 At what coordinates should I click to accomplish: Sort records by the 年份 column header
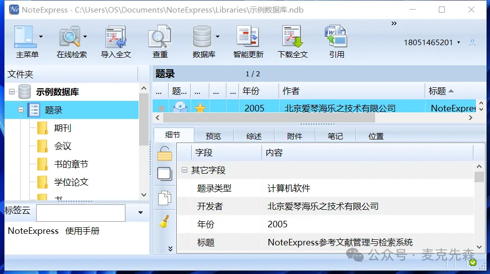(x=259, y=91)
